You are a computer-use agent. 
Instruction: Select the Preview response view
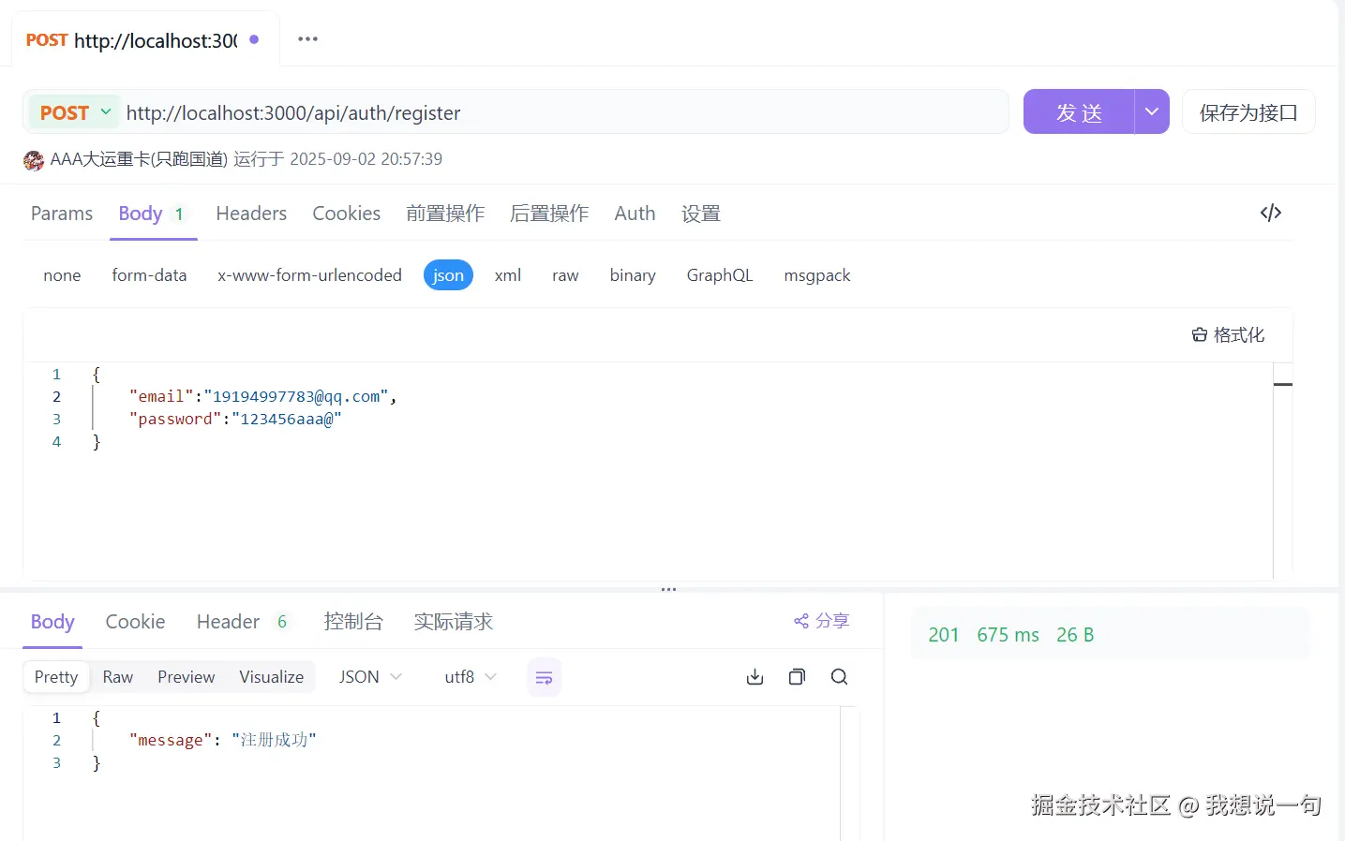[x=187, y=677]
